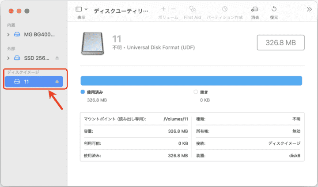Show more toolbar items overflow chevron

click(x=309, y=9)
